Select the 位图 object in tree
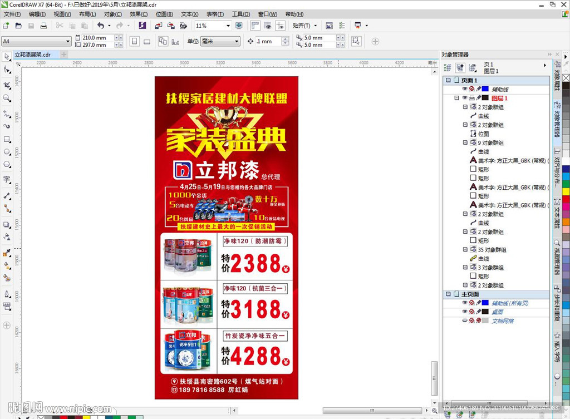This screenshot has width=570, height=419. (483, 134)
